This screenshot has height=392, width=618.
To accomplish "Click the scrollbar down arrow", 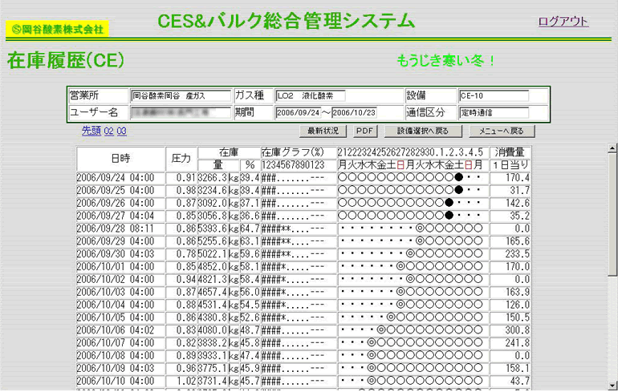I will 612,386.
